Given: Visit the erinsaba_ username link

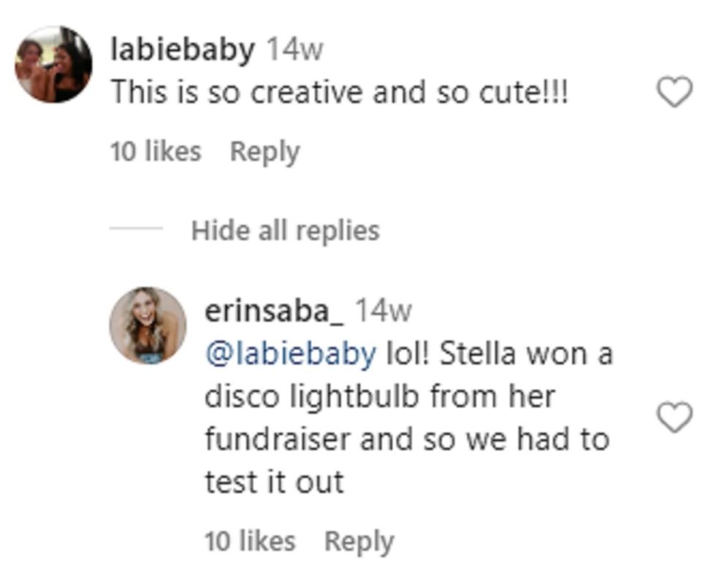Looking at the screenshot, I should [x=274, y=311].
